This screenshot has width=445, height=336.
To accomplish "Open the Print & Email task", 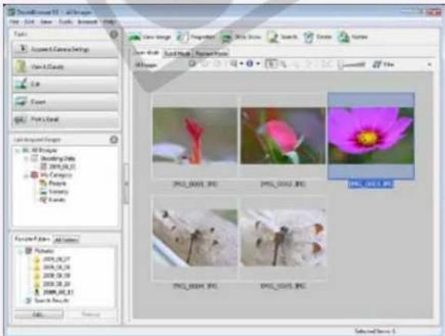I will pos(65,119).
